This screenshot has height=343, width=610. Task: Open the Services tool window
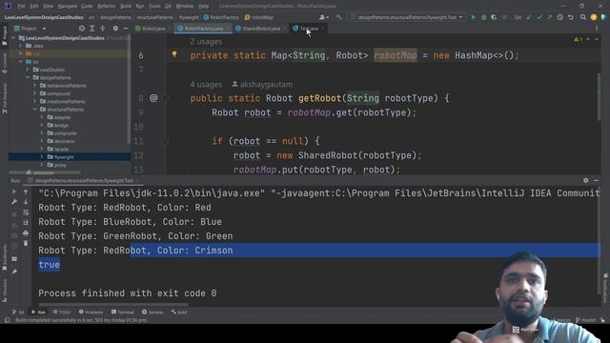(x=152, y=312)
